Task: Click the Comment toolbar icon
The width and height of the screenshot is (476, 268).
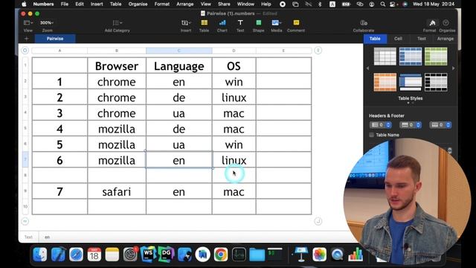Action: (x=296, y=23)
